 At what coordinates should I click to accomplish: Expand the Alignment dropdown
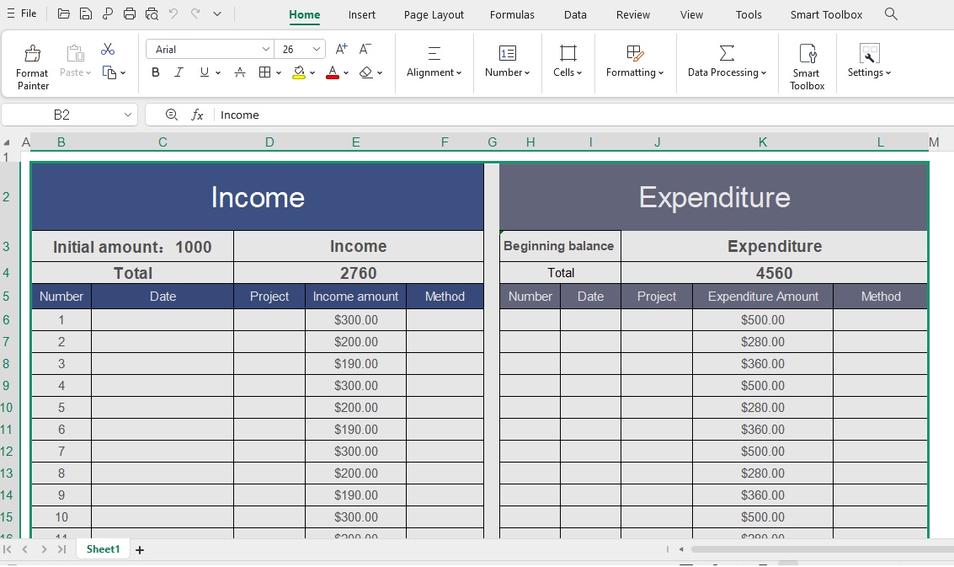pos(434,72)
